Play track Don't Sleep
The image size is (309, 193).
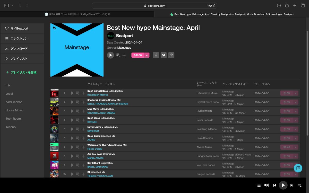(72, 120)
